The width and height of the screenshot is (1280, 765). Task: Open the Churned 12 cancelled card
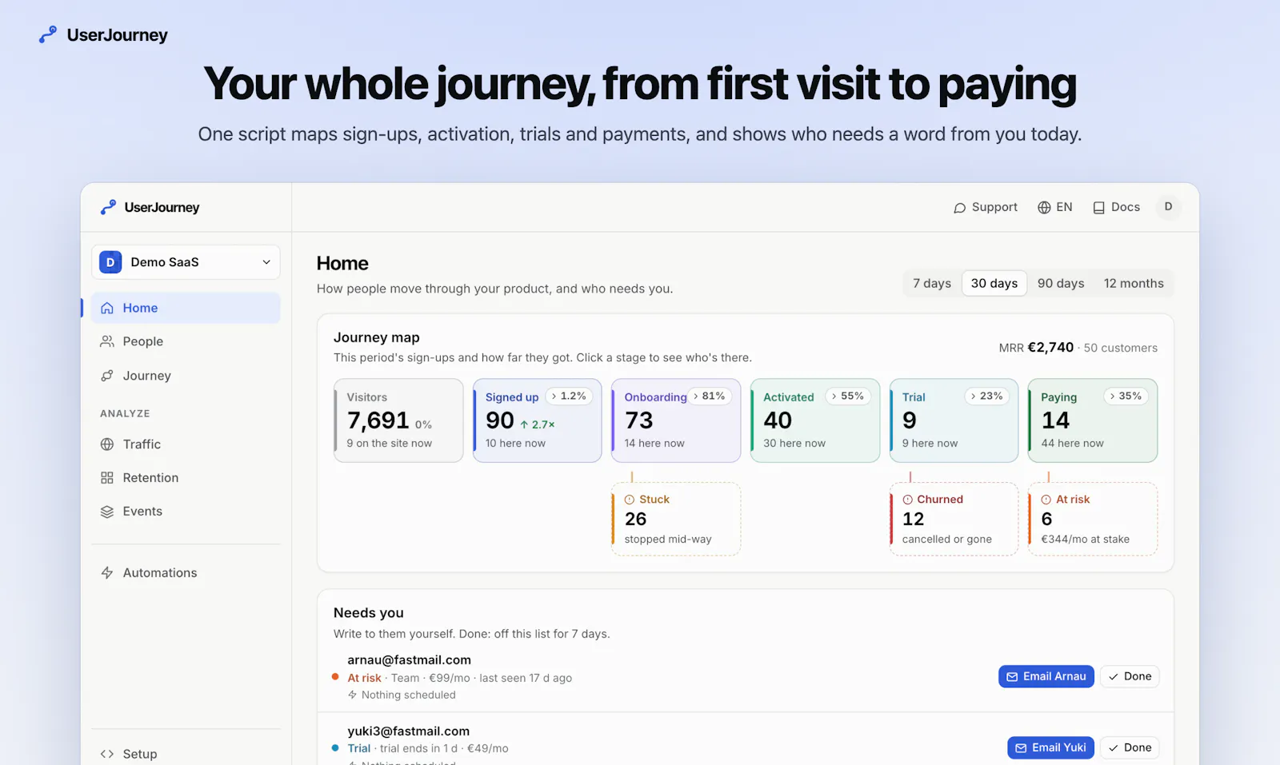[x=954, y=519]
